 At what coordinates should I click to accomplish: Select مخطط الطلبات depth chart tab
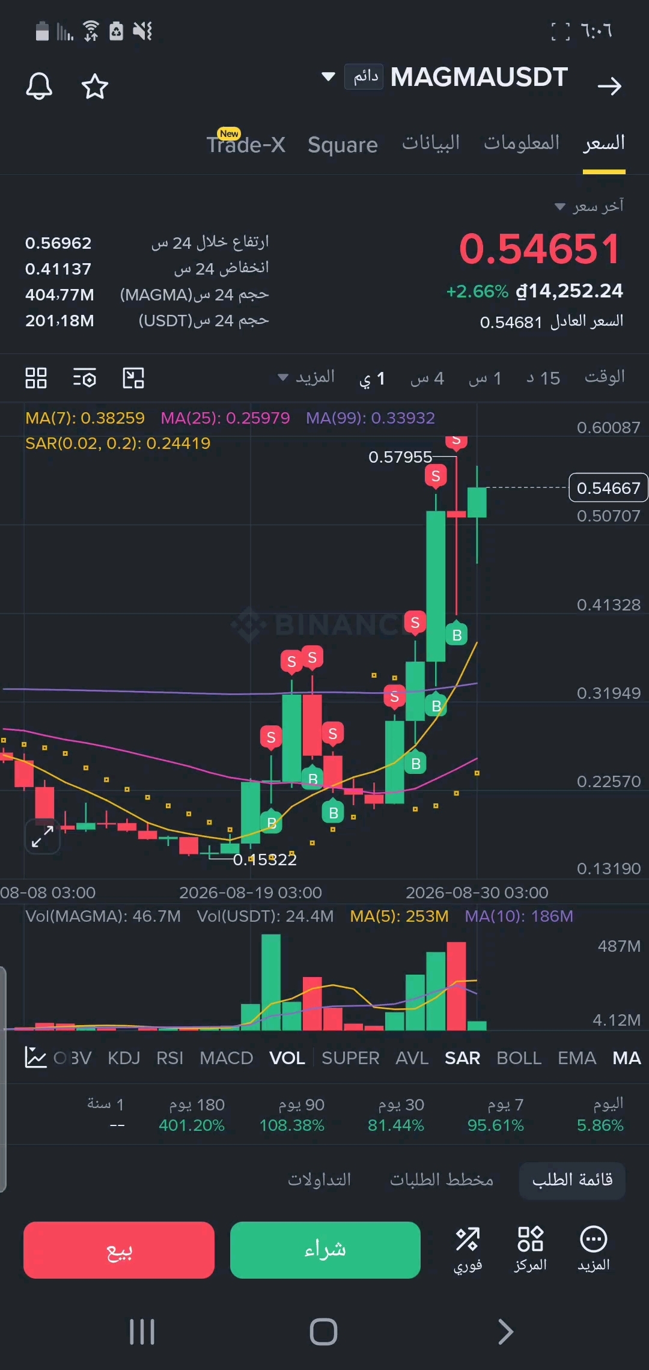[x=442, y=1181]
